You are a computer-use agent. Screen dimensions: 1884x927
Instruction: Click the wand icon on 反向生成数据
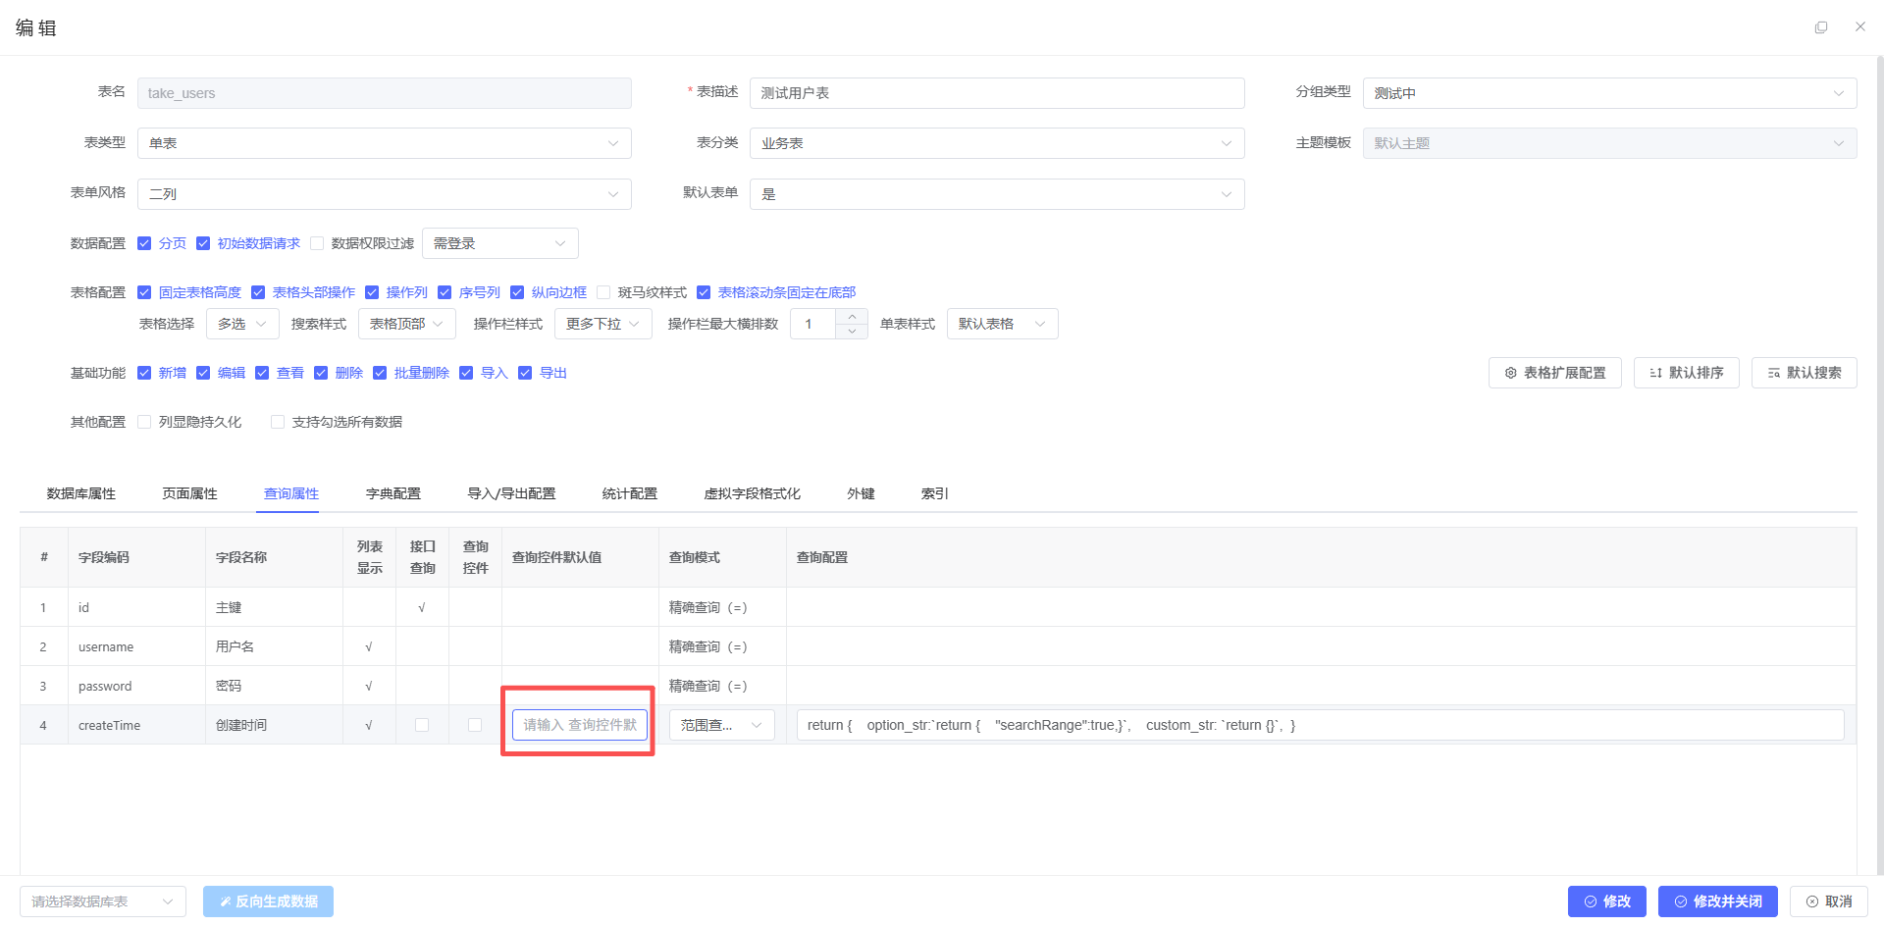225,901
